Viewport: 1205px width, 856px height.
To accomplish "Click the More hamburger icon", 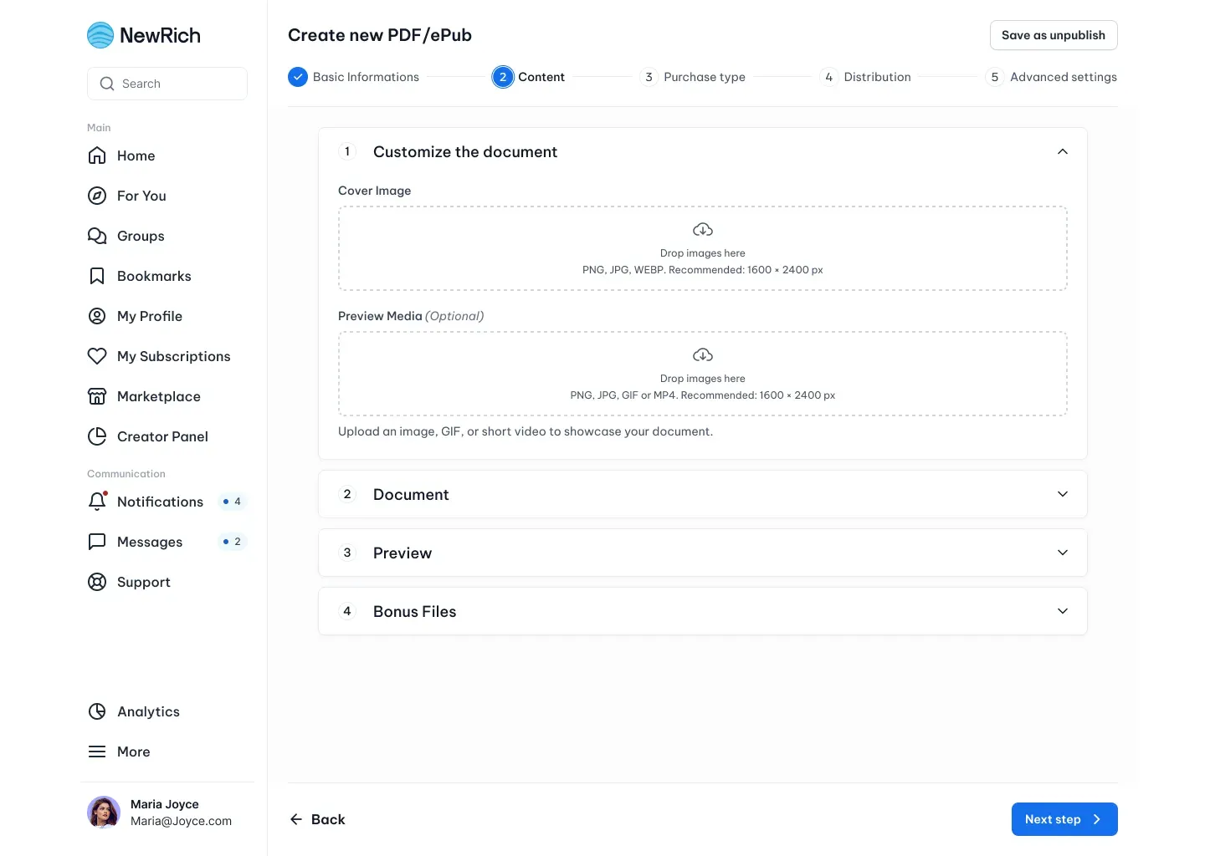I will pos(97,752).
